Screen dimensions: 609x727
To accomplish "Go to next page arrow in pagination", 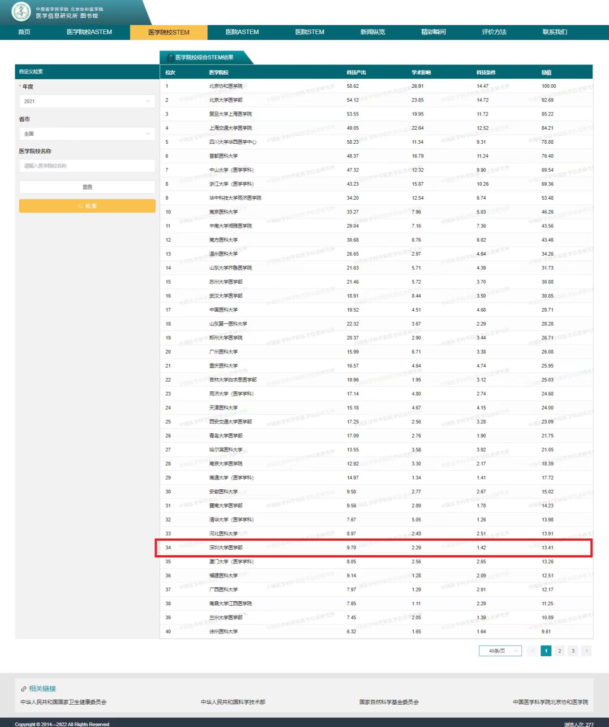I will pos(586,651).
